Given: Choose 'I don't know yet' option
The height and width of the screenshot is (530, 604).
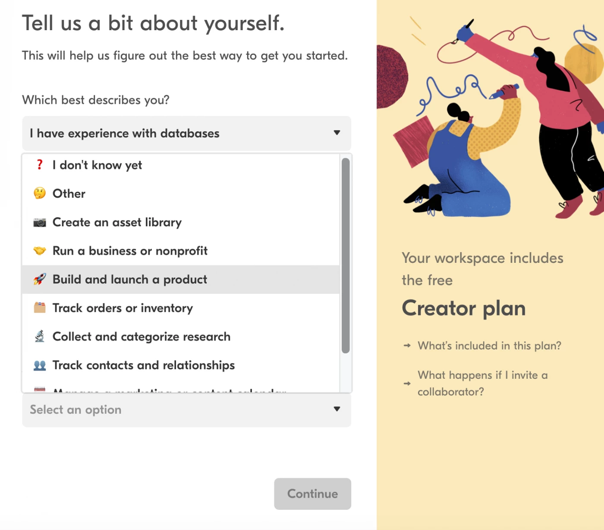Looking at the screenshot, I should (97, 165).
